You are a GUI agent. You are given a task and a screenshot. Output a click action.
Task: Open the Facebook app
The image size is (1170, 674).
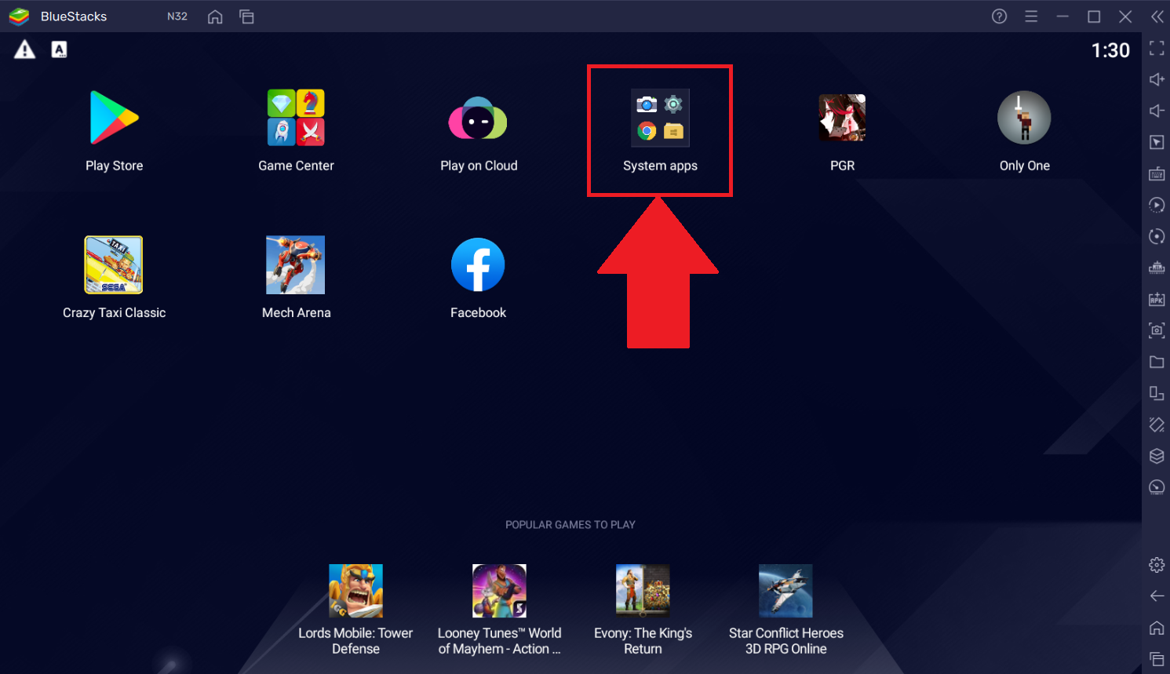pyautogui.click(x=478, y=265)
